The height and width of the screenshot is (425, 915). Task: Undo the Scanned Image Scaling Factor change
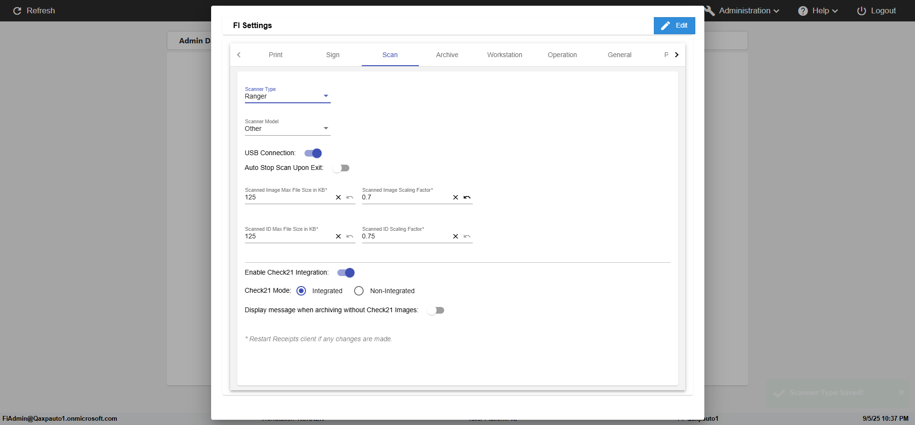(x=467, y=198)
